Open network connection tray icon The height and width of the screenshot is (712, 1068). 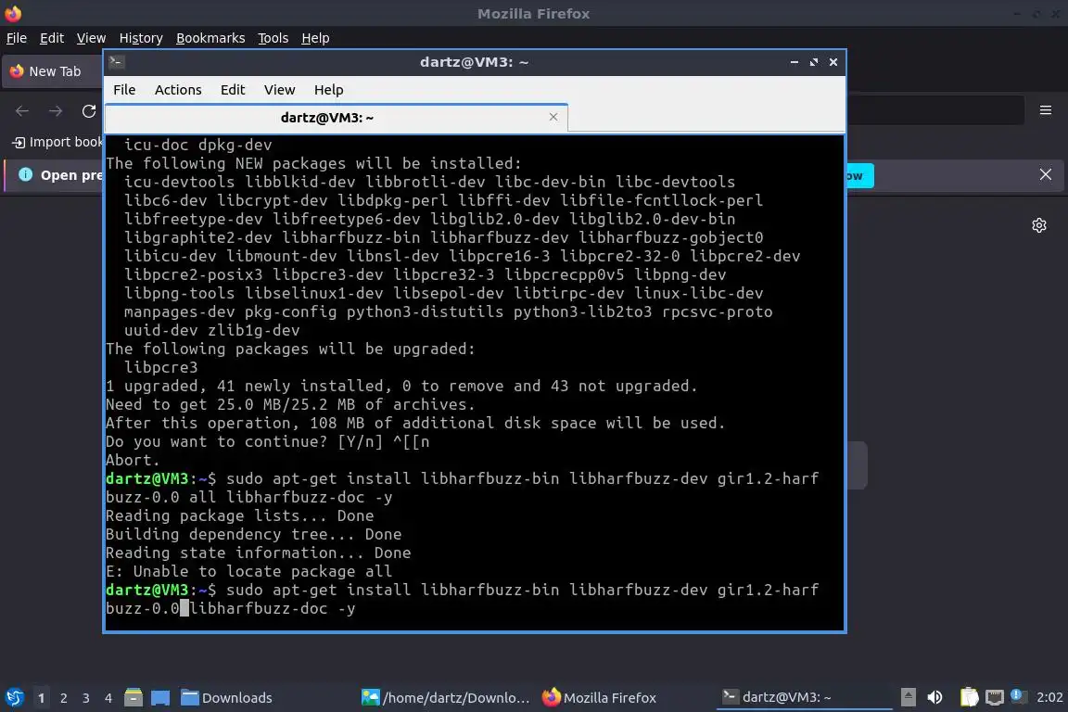995,697
